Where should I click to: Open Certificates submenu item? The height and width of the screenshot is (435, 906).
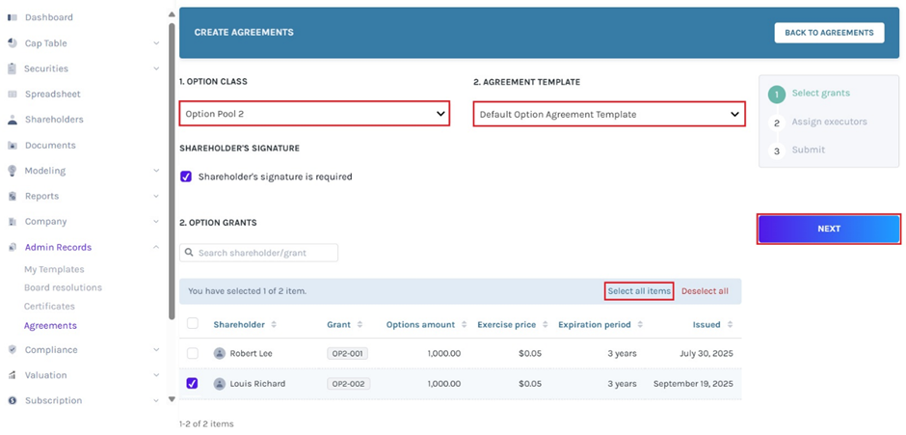coord(49,306)
